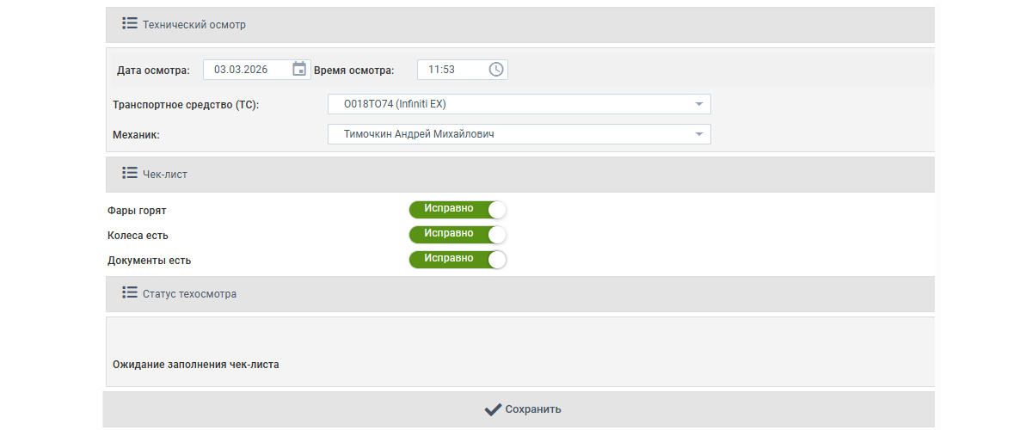Toggle the Документы есть switch

tap(458, 260)
